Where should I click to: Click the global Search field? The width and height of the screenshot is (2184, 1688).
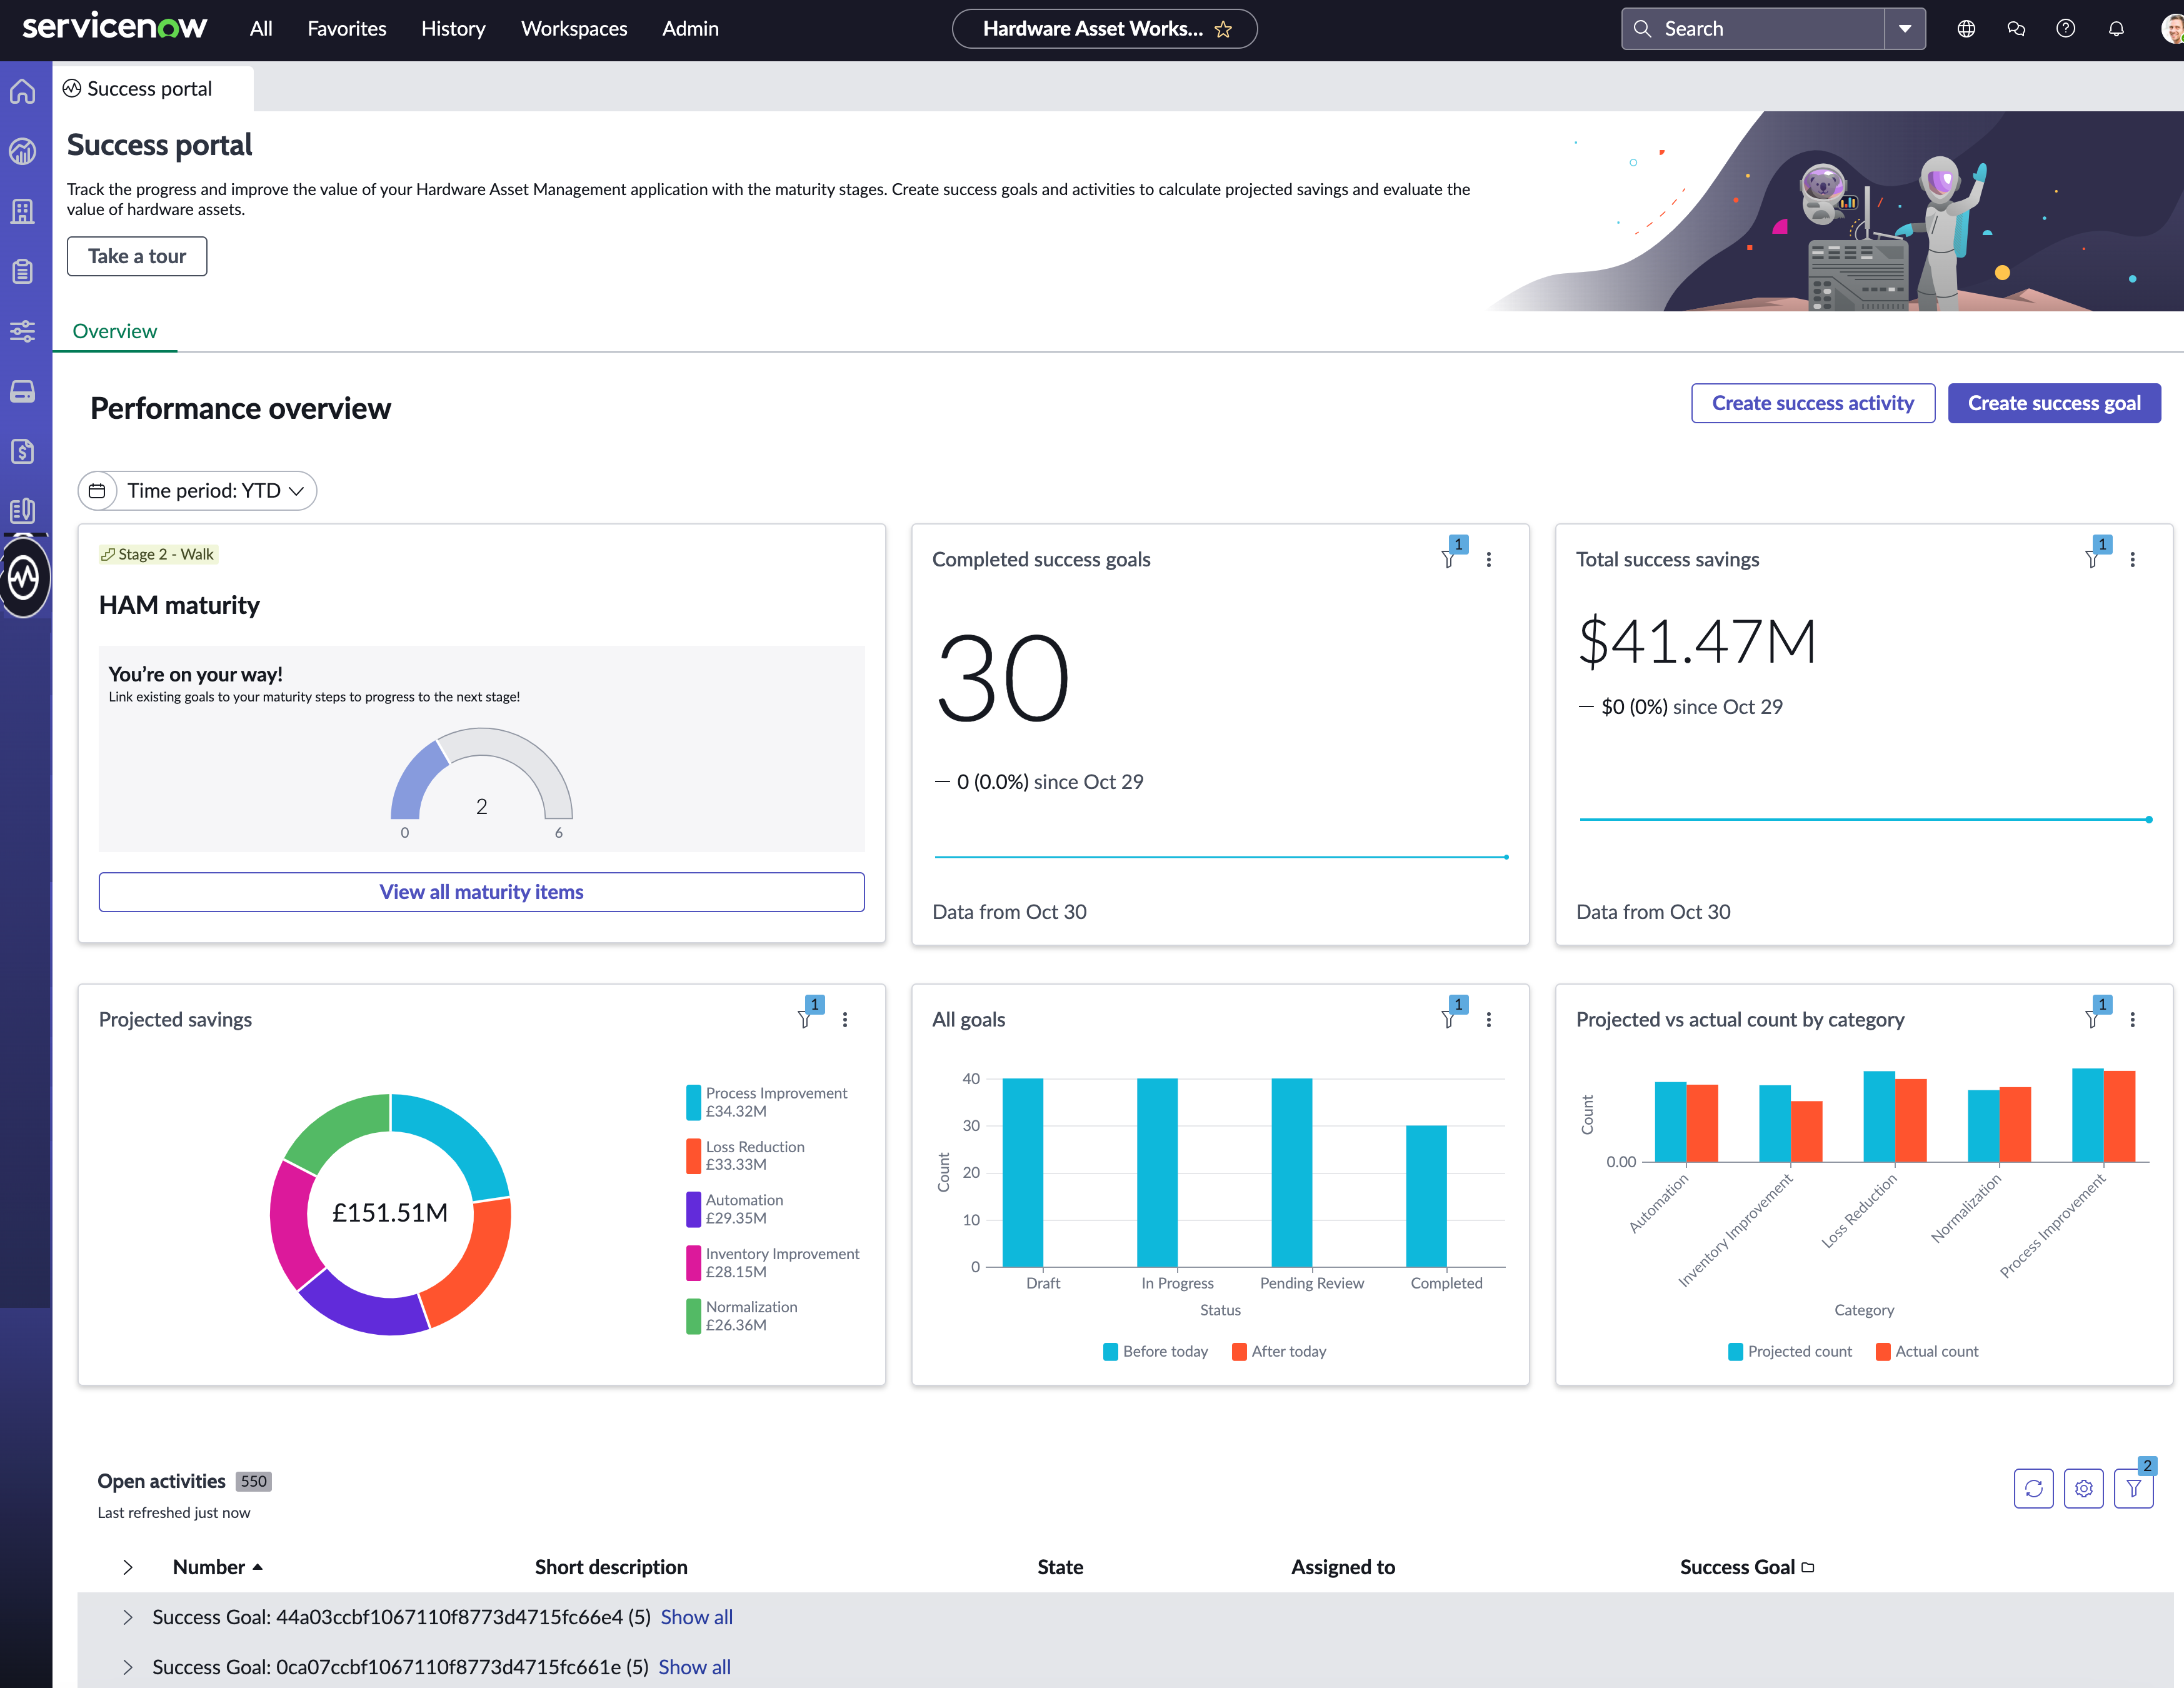click(1754, 29)
